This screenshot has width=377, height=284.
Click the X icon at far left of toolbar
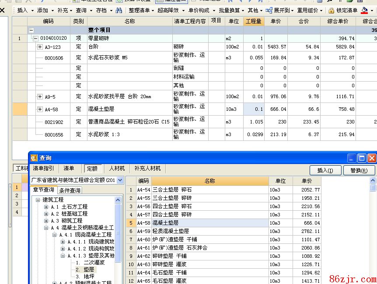[x=3, y=10]
